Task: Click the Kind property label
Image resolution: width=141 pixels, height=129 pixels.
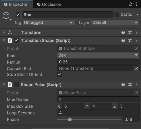Action: (11, 55)
